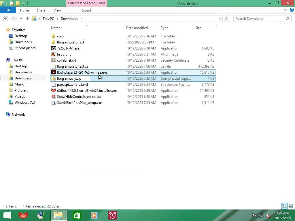This screenshot has height=221, width=295.
Task: Expand the address bar history dropdown
Action: point(220,19)
